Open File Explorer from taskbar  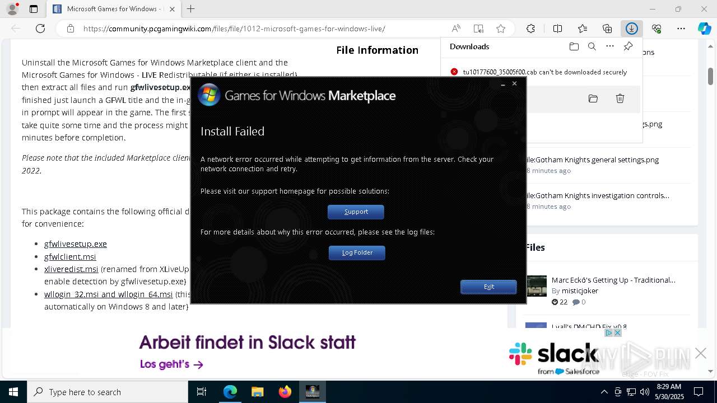(257, 392)
